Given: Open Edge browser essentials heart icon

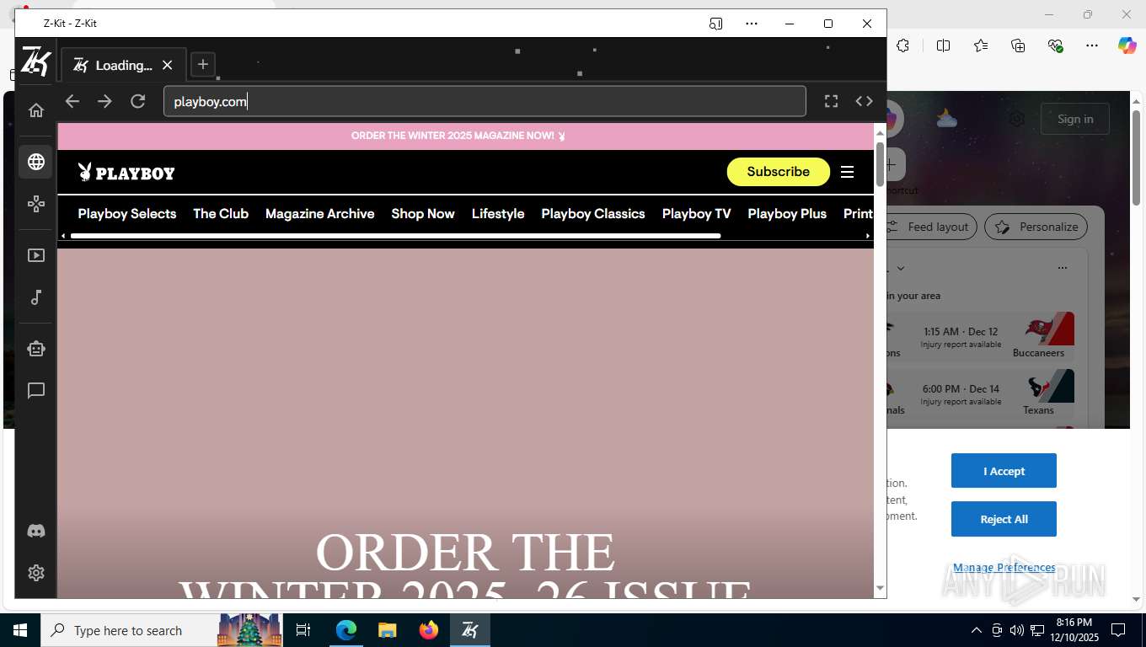Looking at the screenshot, I should (x=1055, y=45).
